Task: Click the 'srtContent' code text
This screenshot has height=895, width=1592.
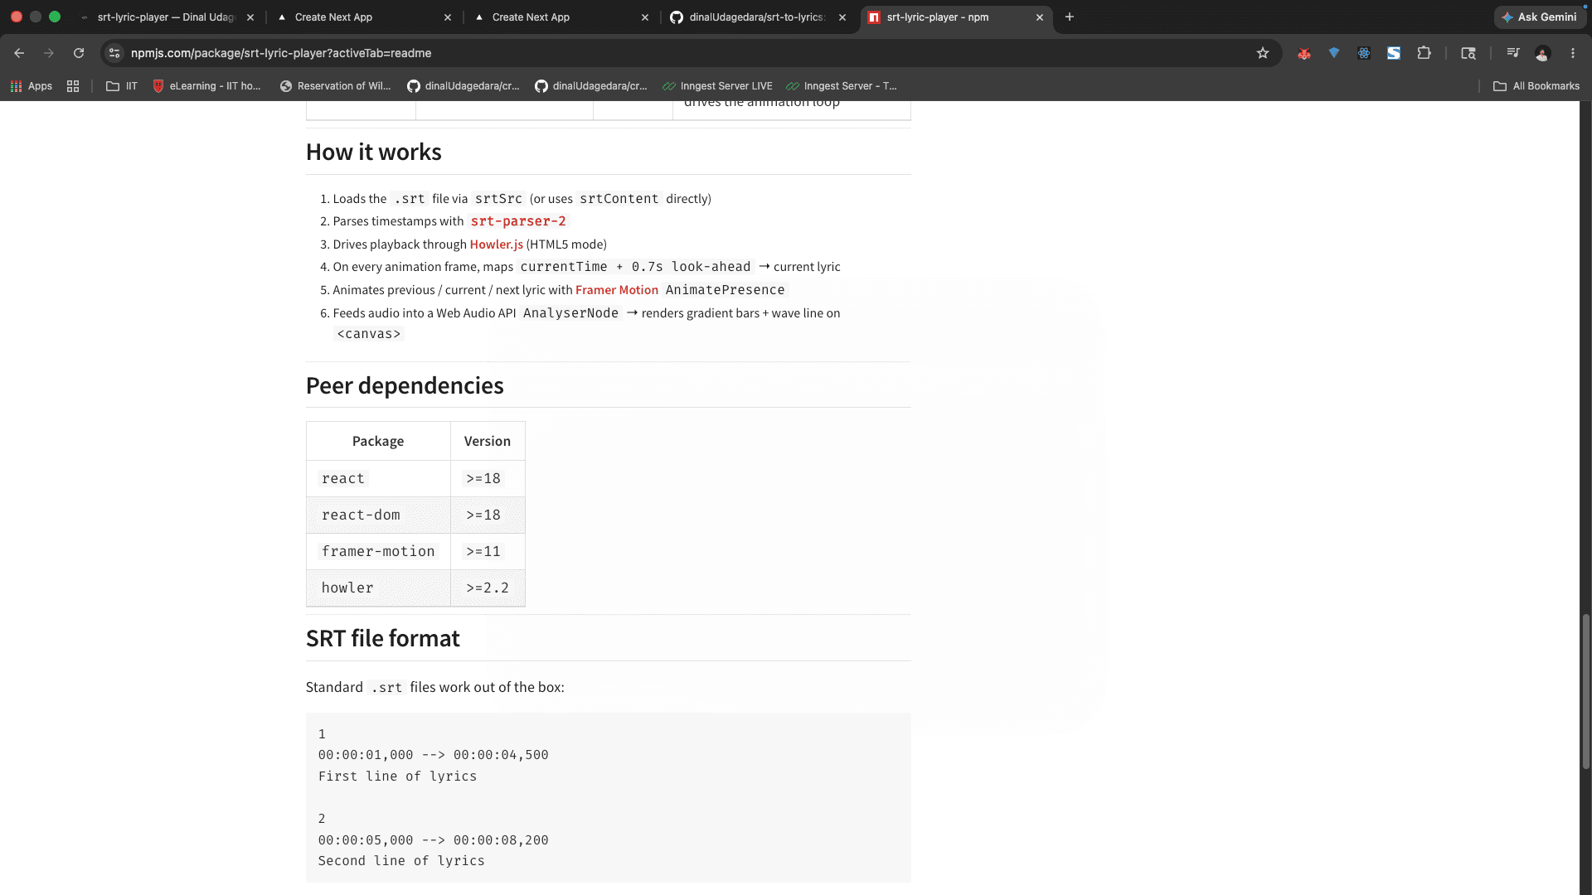Action: click(619, 199)
